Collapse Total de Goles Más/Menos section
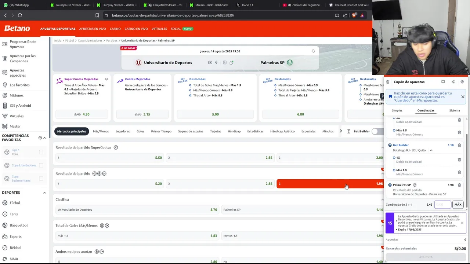Image resolution: width=470 pixels, height=264 pixels. (x=382, y=225)
